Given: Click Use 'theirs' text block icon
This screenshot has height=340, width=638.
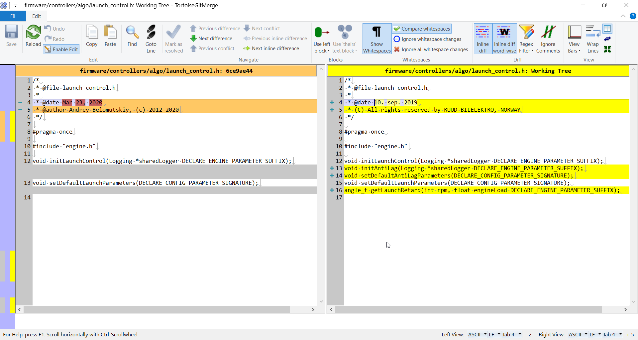Looking at the screenshot, I should point(345,33).
